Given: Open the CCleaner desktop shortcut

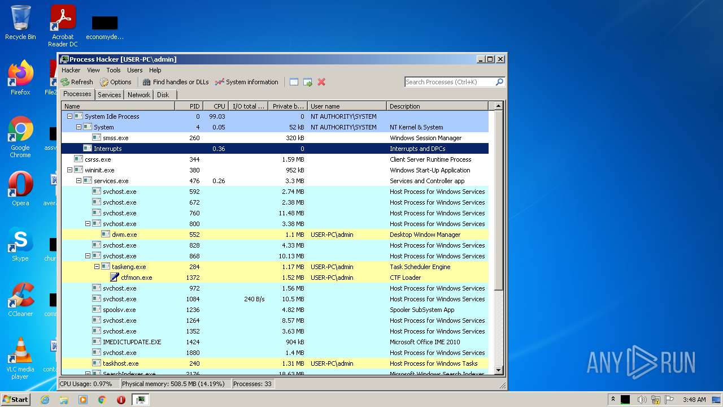Looking at the screenshot, I should [x=20, y=299].
